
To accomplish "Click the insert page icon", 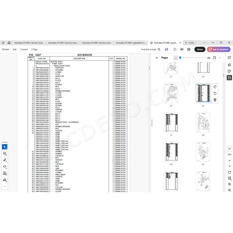I will tap(214, 58).
